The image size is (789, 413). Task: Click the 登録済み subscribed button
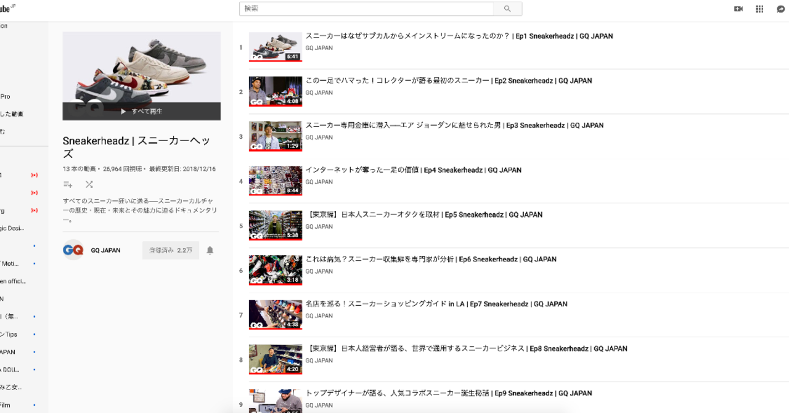(x=171, y=250)
